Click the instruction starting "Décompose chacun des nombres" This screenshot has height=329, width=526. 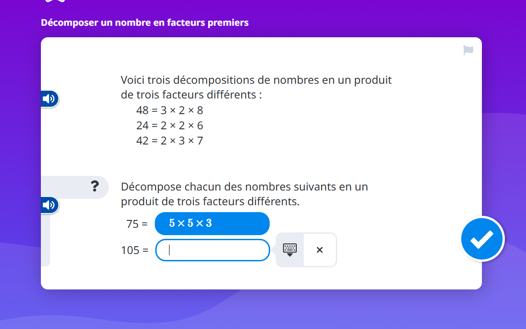point(244,194)
